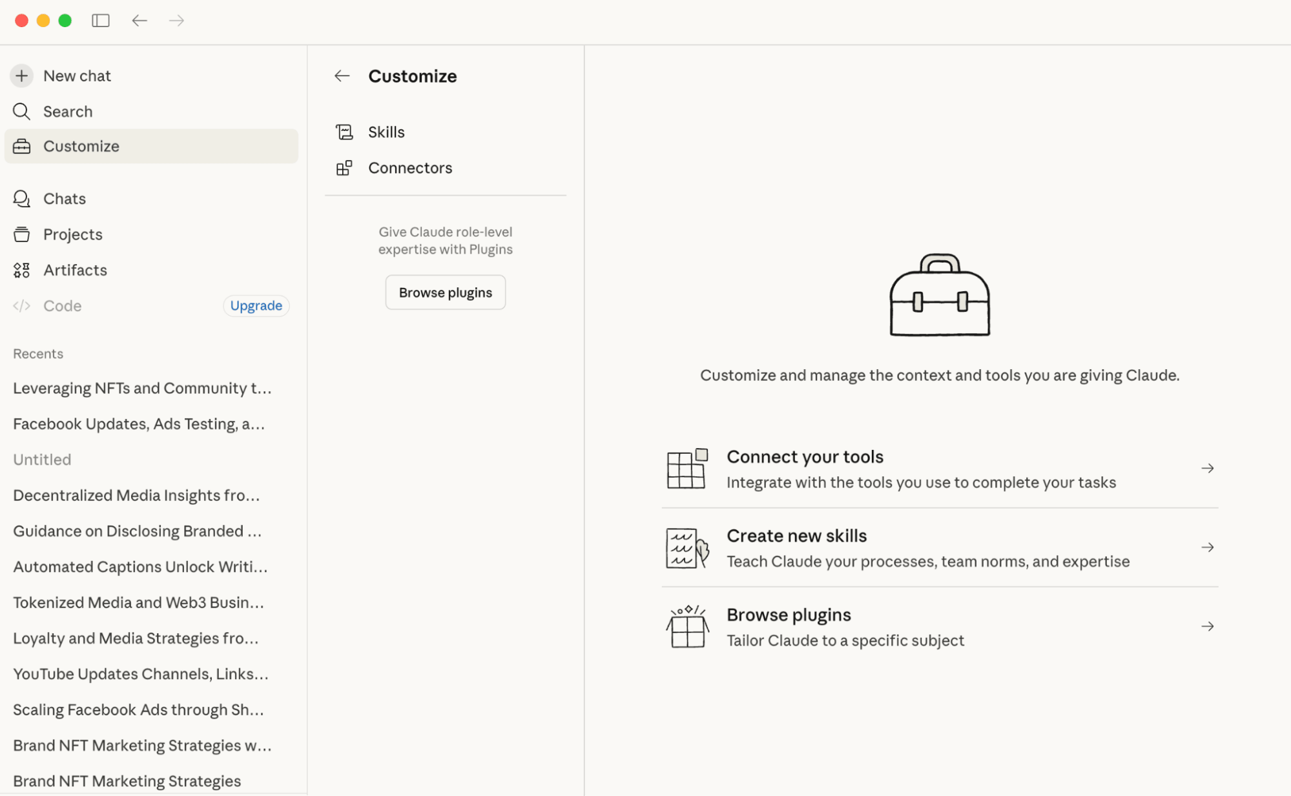Click the Browse plugins box illustration icon

coord(687,626)
